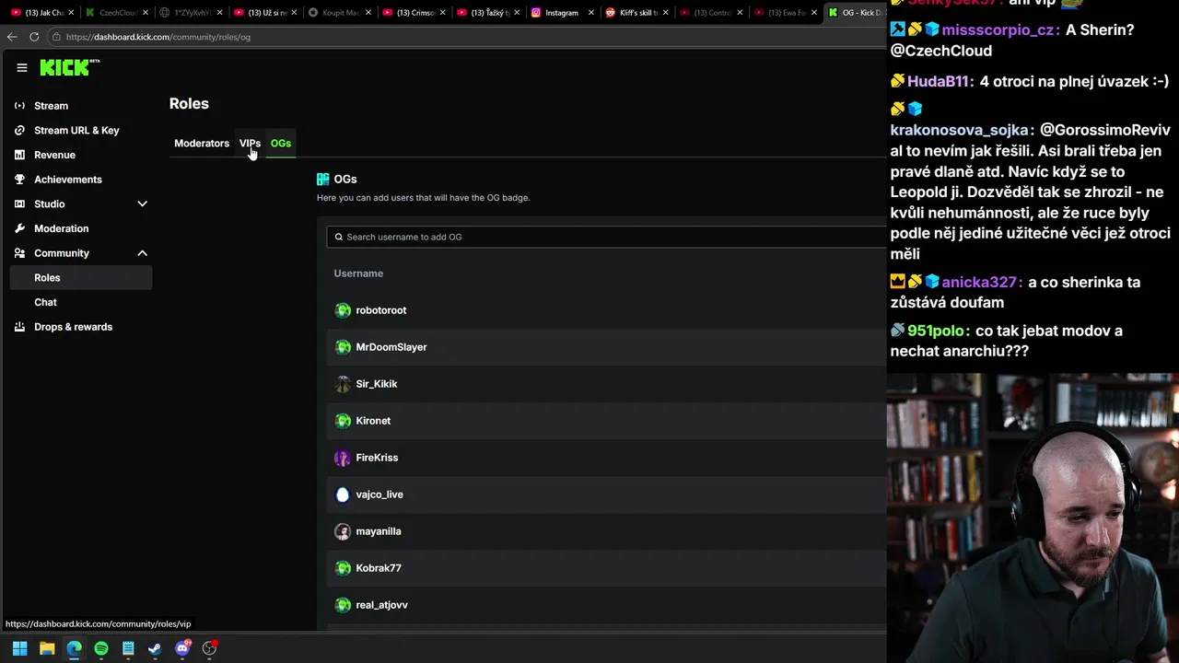1179x663 pixels.
Task: Click Kobrak77 avatar icon
Action: pyautogui.click(x=343, y=568)
